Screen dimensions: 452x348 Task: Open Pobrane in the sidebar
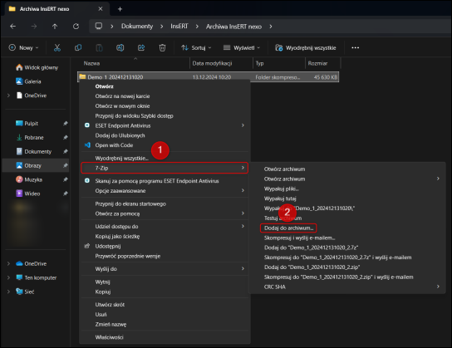(34, 138)
